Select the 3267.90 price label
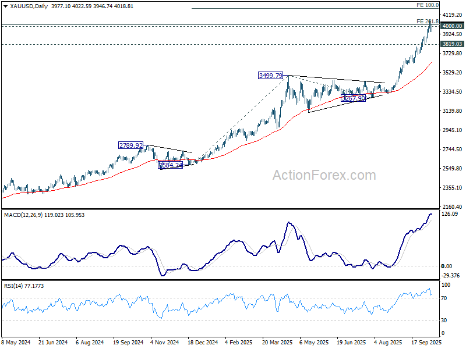The width and height of the screenshot is (466, 349). tap(353, 98)
